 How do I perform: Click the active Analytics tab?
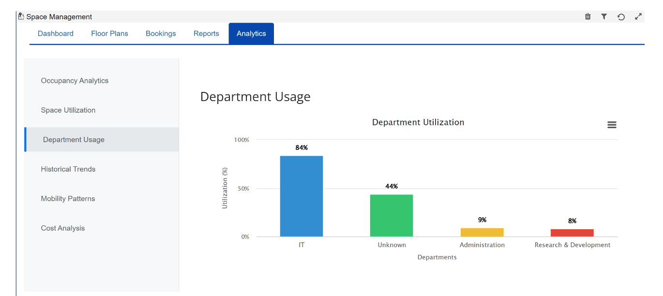point(251,33)
